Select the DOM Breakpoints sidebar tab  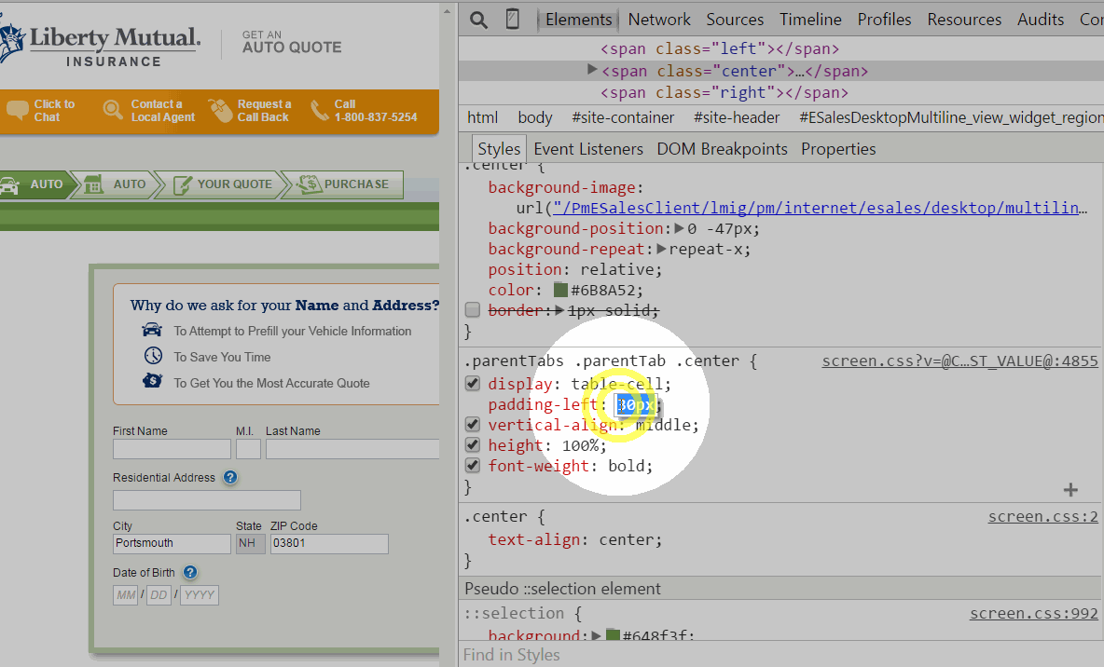coord(722,149)
